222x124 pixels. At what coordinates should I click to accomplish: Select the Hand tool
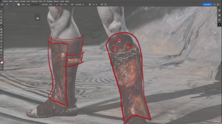(1, 50)
